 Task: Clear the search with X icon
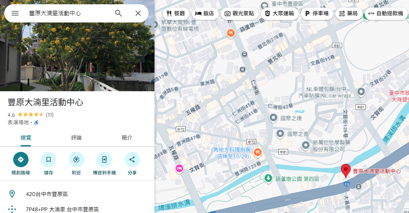(x=138, y=13)
